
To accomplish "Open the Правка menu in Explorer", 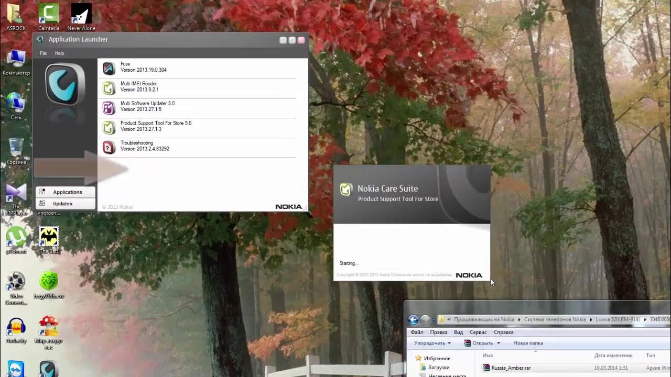I will [439, 332].
